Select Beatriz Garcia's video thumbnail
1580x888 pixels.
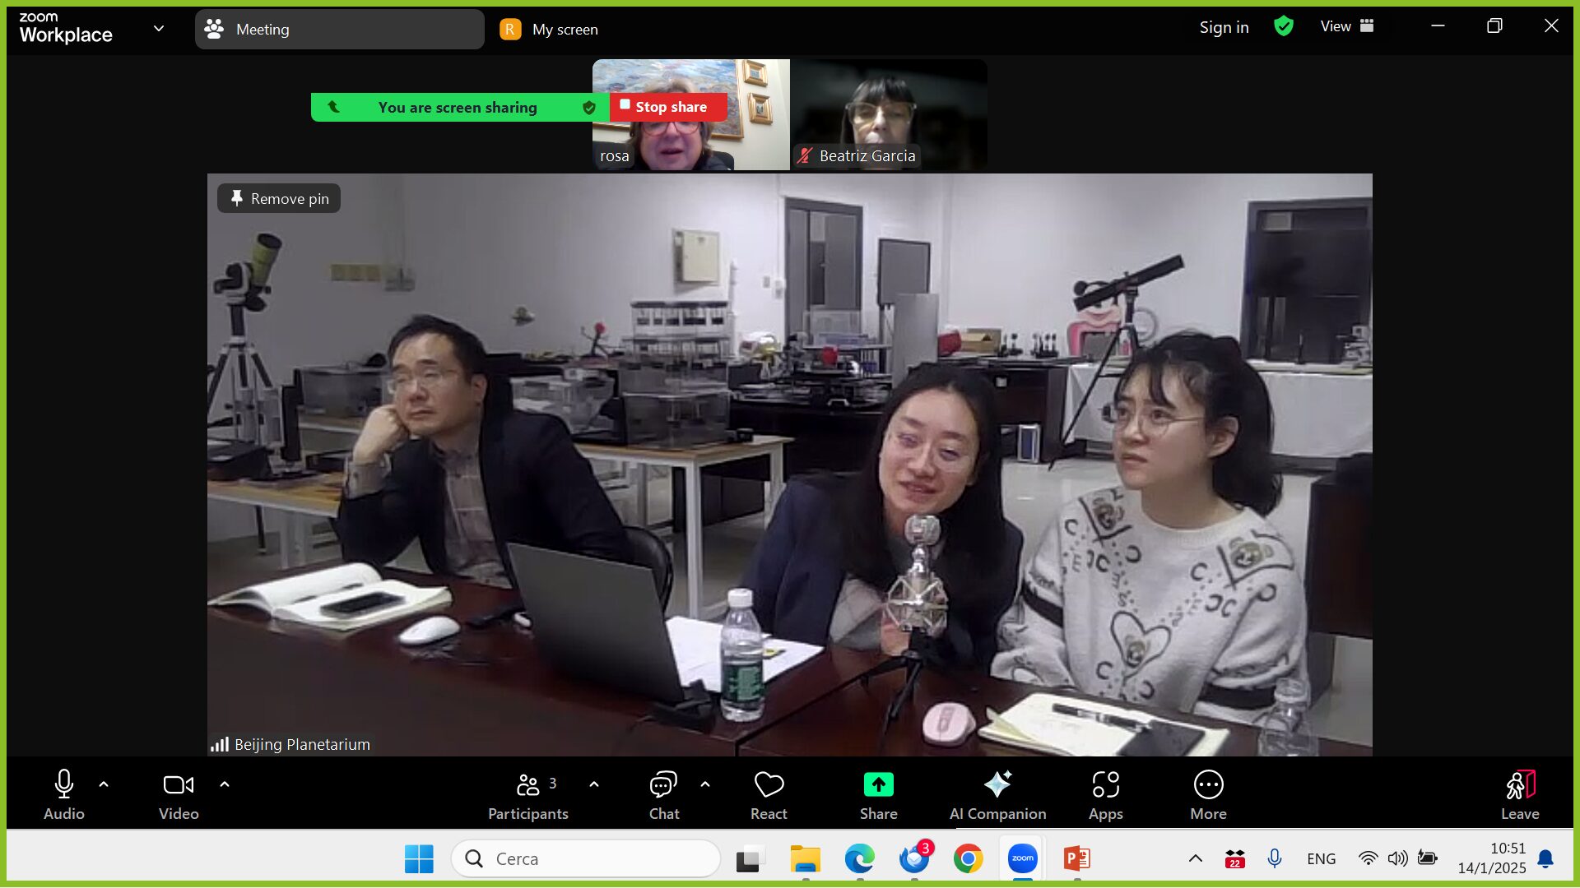pos(889,114)
